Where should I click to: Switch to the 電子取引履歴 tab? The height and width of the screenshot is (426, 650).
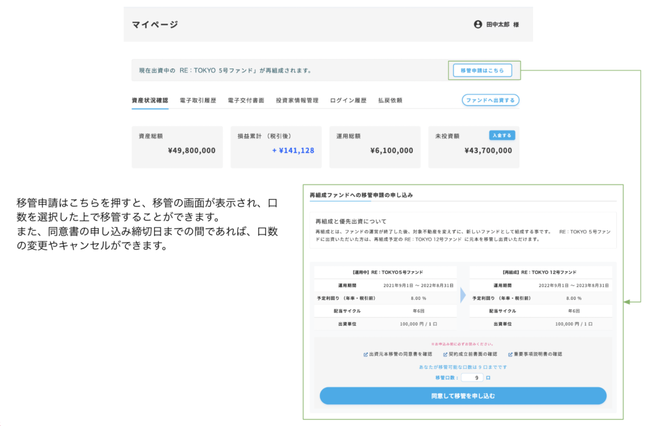tap(198, 100)
